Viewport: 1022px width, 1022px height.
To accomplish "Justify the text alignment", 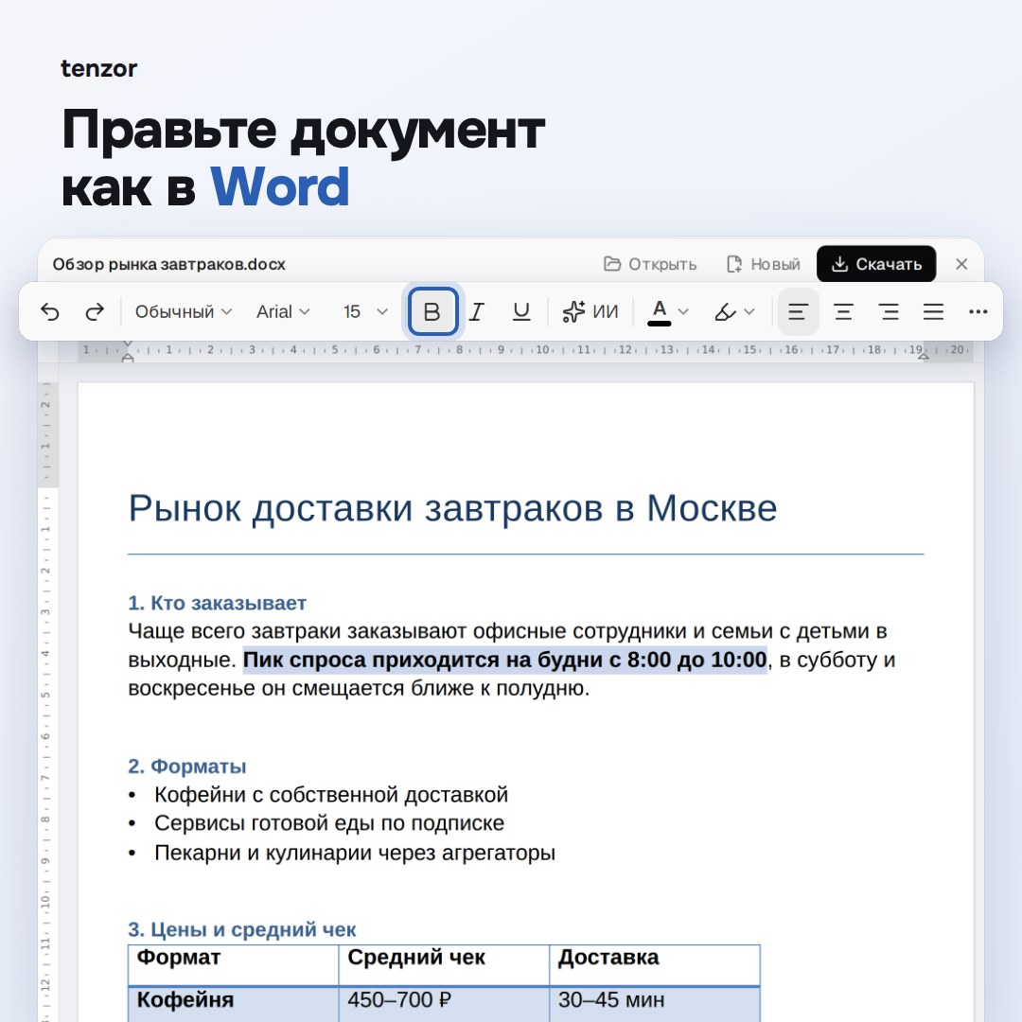I will pos(933,312).
